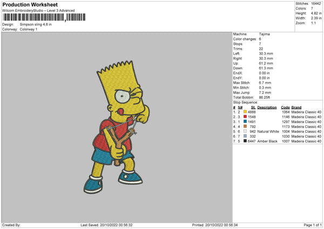Click the Zoom value 1:1
324x229 pixels.
coord(313,23)
